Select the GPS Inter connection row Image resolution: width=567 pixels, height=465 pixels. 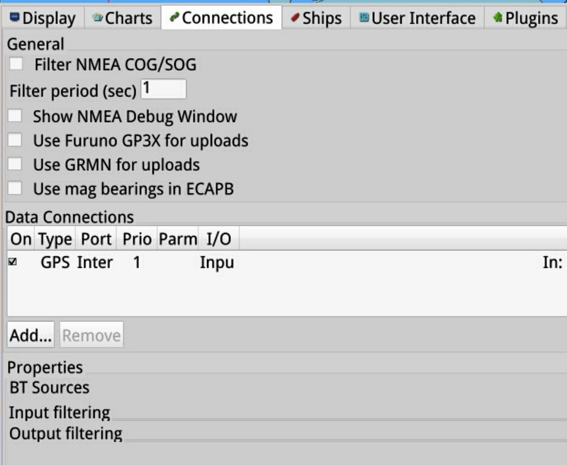point(287,262)
